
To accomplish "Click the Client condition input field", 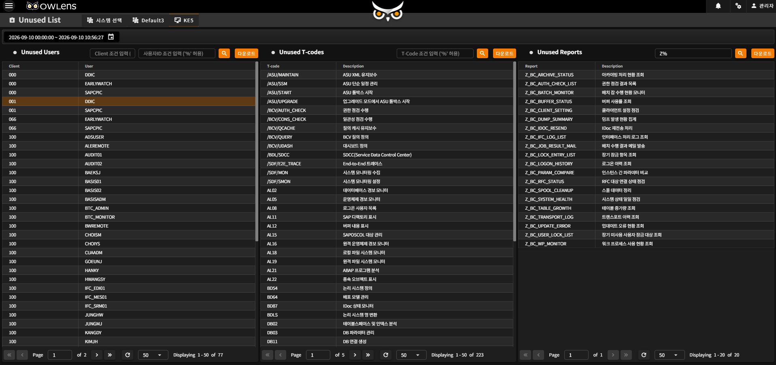I will (113, 53).
